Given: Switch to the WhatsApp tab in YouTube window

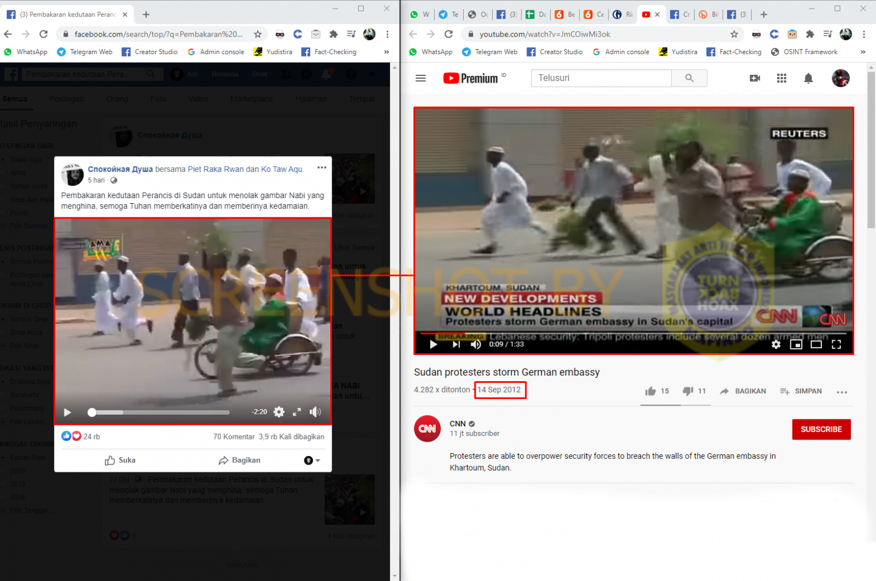Looking at the screenshot, I should (419, 14).
